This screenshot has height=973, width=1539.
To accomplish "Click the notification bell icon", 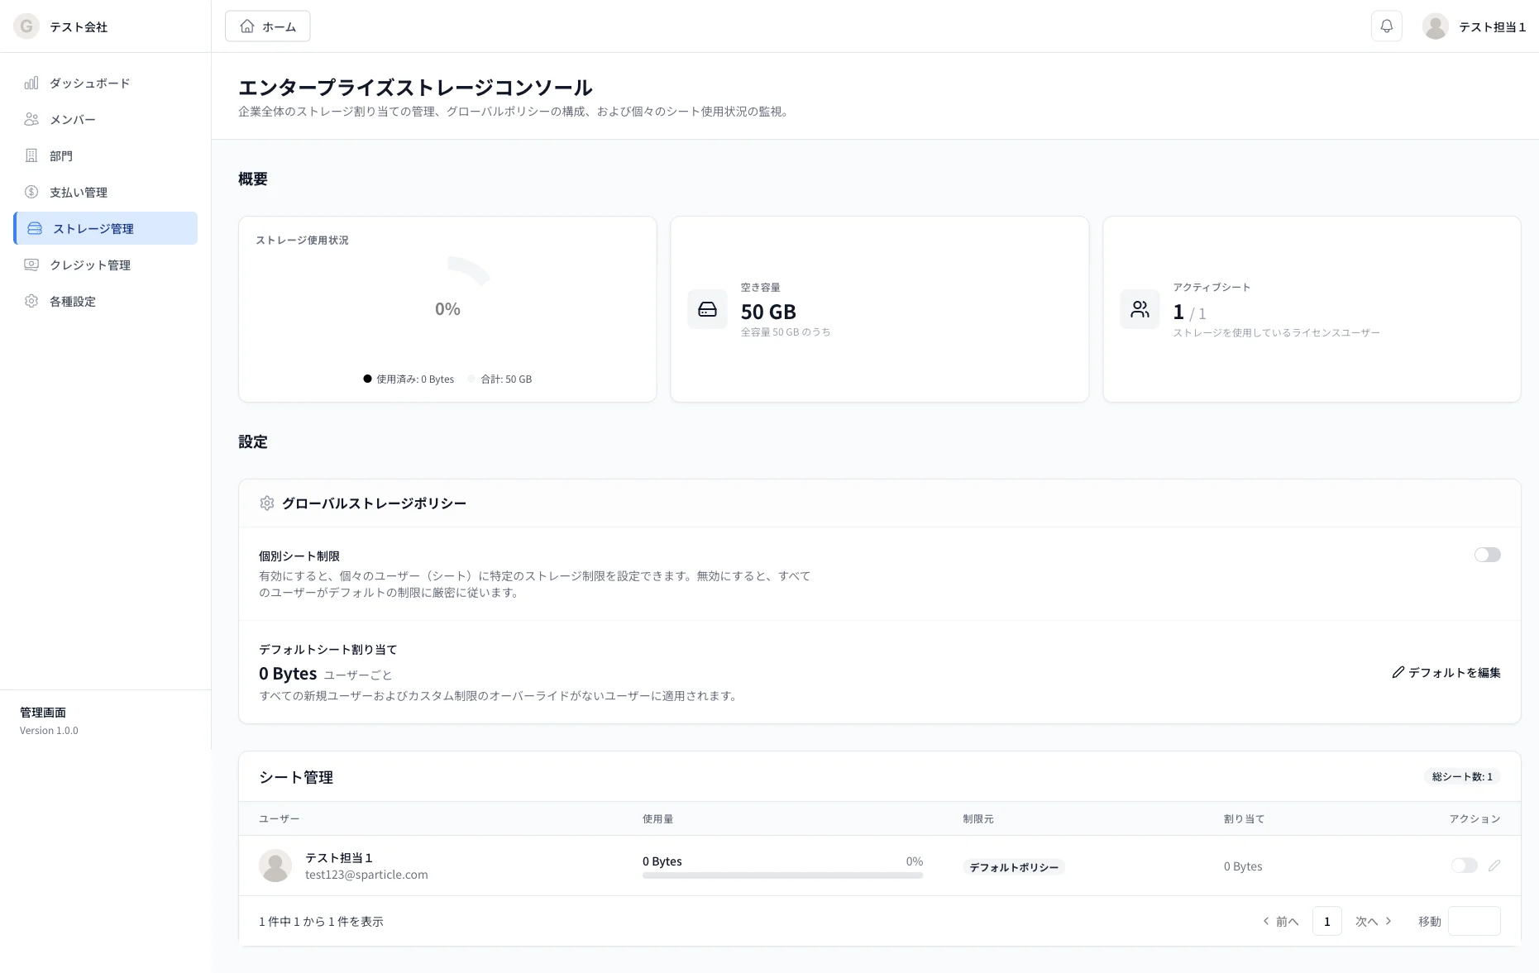I will (1386, 26).
